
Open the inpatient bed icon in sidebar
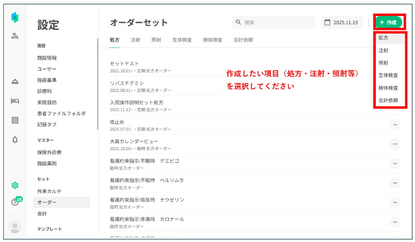15,101
